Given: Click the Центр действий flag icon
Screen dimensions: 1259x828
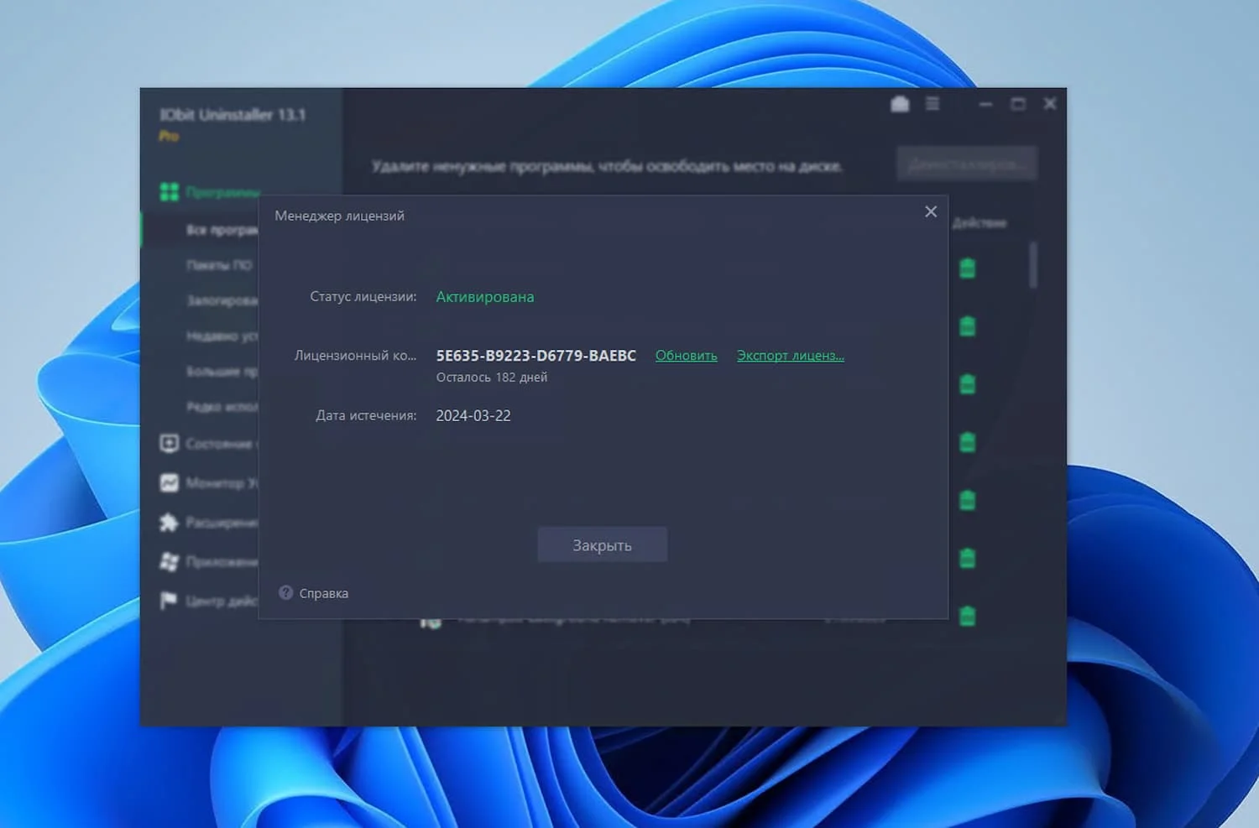Looking at the screenshot, I should 169,601.
